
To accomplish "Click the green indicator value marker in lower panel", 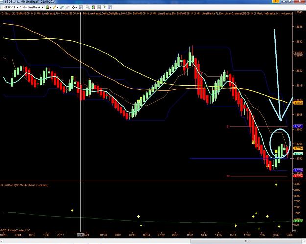I will coord(298,221).
